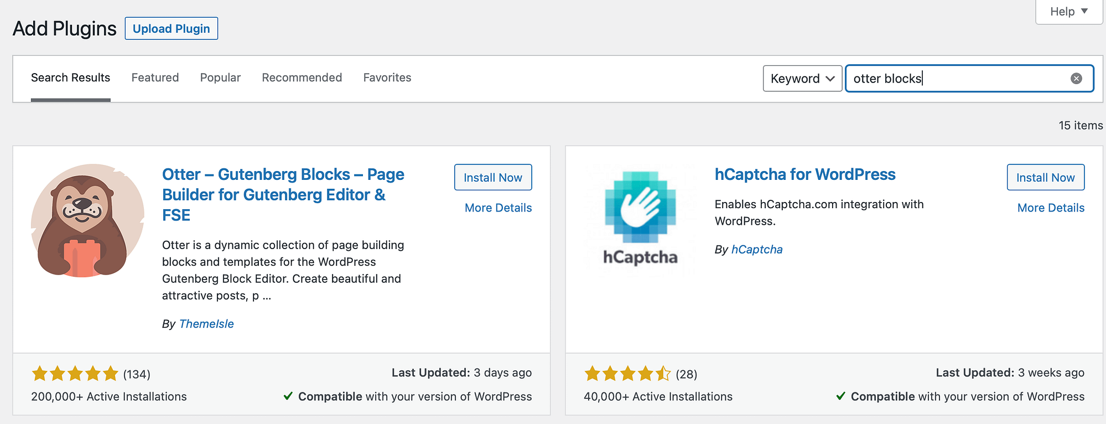Clear the plugin search field
1106x424 pixels.
click(x=1076, y=79)
